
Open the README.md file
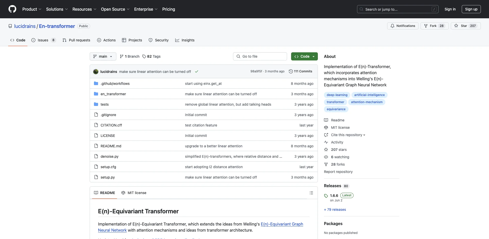(x=111, y=146)
